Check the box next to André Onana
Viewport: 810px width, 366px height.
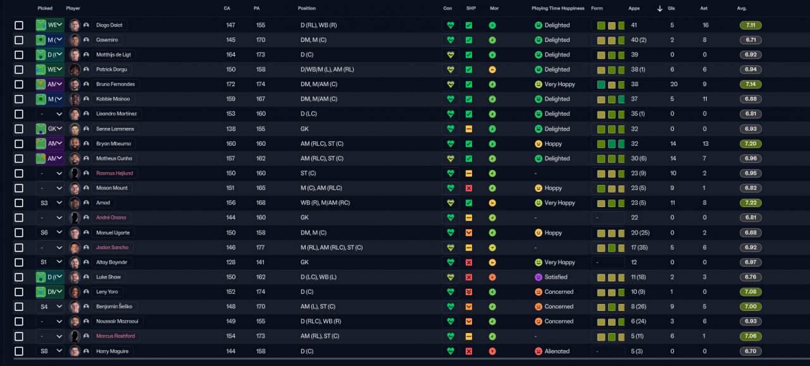point(19,218)
